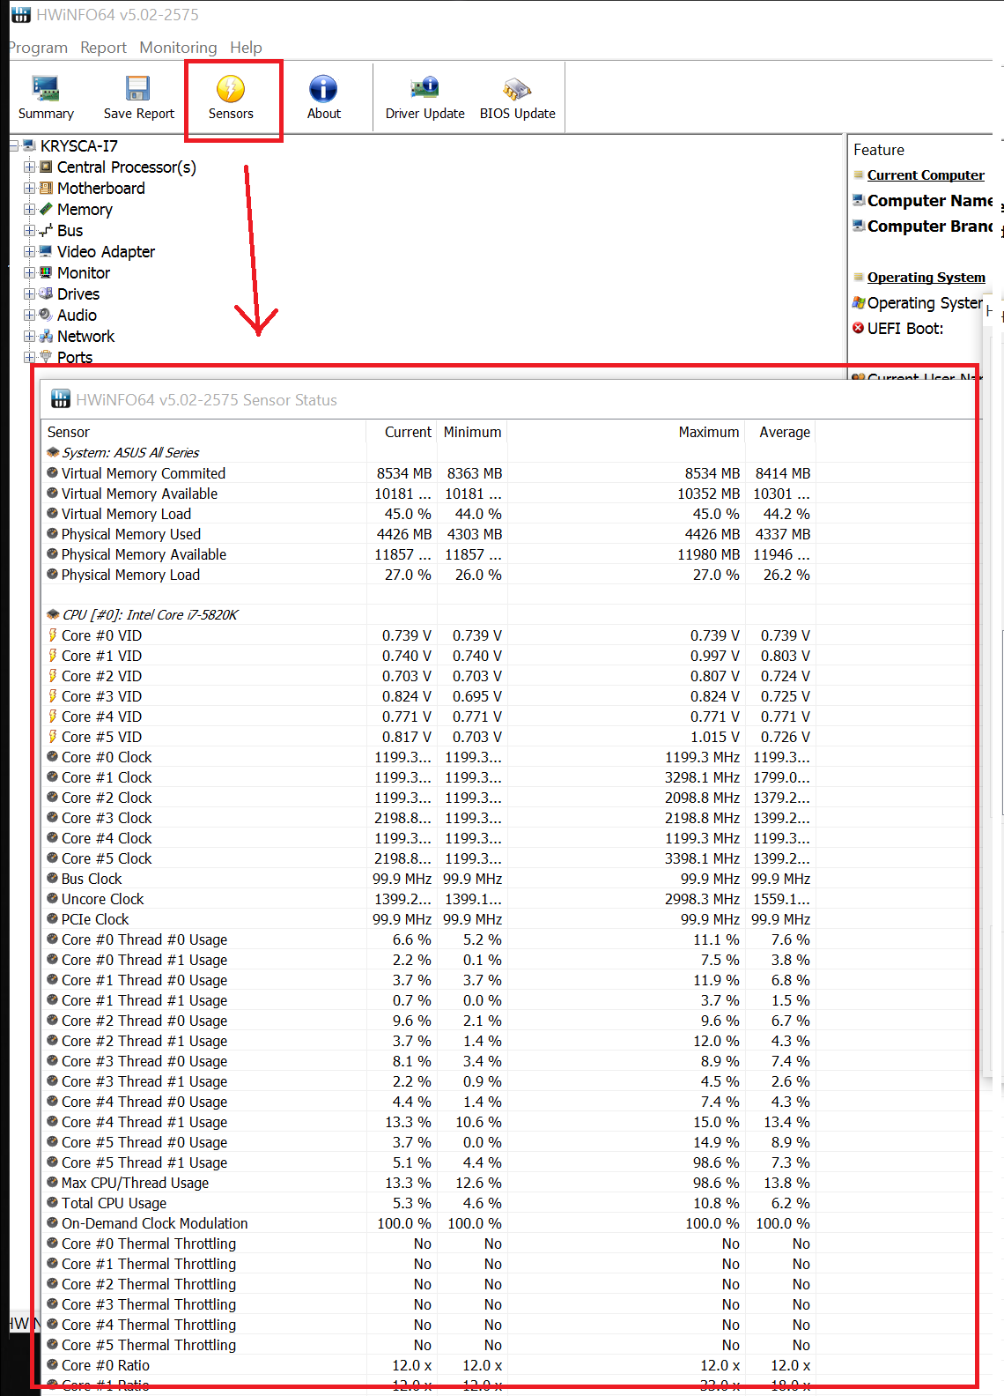Expand the Central Processor(s) node

[x=30, y=167]
